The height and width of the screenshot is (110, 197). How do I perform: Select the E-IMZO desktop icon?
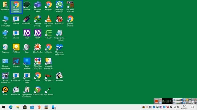[49, 34]
